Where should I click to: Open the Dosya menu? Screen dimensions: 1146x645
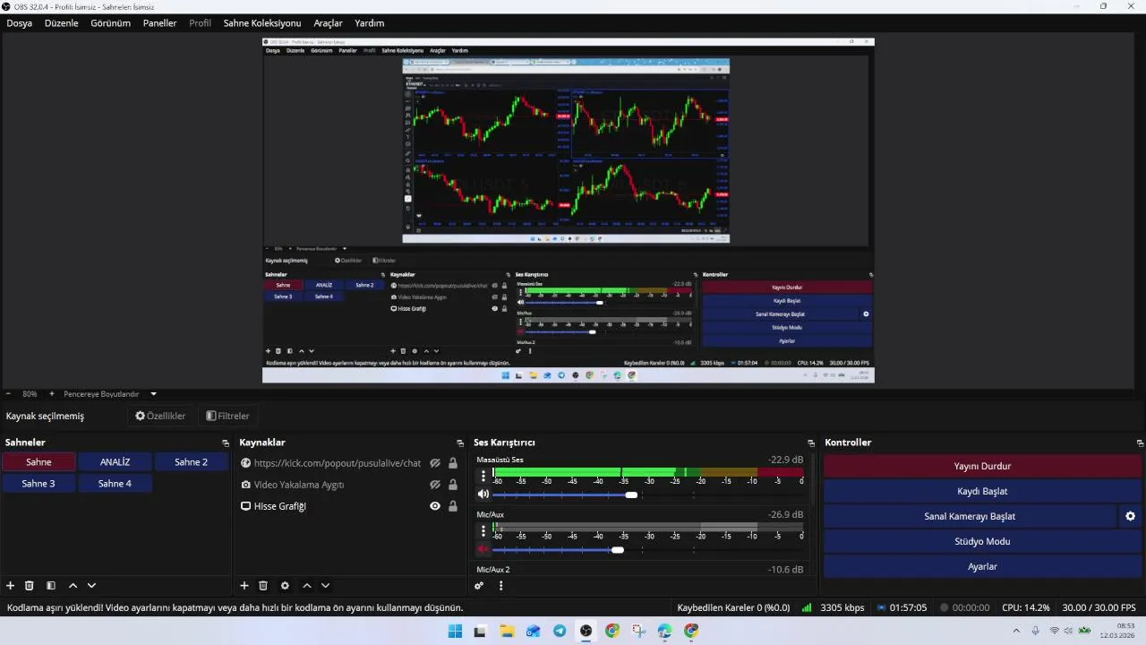click(20, 23)
